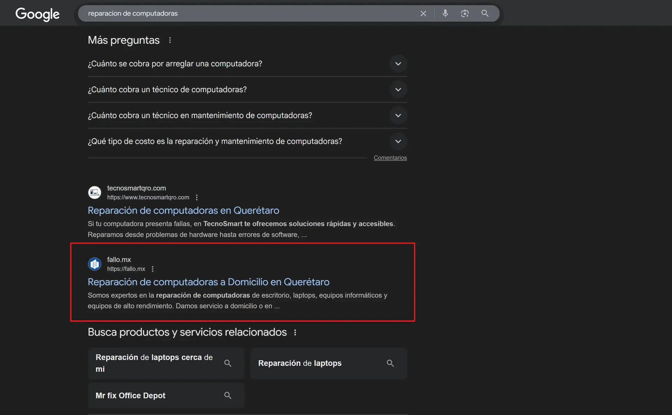Click the Google logo
This screenshot has height=415, width=672.
(37, 14)
